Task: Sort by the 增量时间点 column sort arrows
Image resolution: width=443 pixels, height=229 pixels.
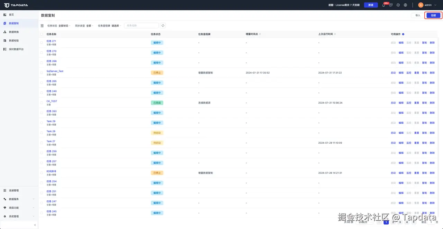Action: coord(260,34)
